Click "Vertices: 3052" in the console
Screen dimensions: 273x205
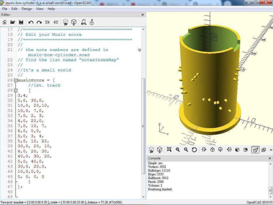(x=157, y=167)
